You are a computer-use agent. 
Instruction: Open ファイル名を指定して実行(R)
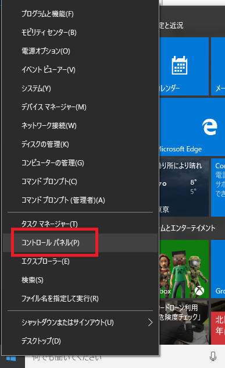pos(80,299)
